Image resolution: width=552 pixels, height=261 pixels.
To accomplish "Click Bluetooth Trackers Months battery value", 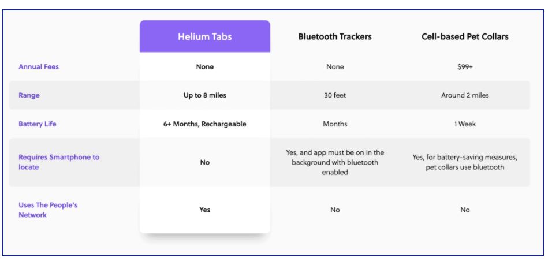I will tap(335, 124).
